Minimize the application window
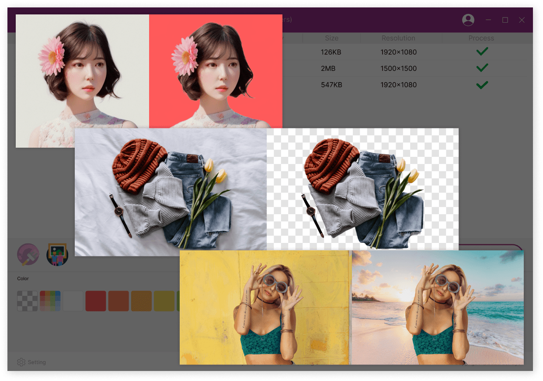543x381 pixels. click(x=488, y=20)
